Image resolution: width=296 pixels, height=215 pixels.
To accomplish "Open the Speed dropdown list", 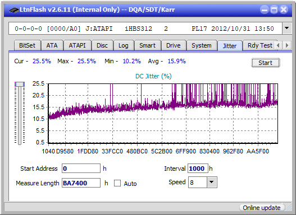I will [212, 182].
